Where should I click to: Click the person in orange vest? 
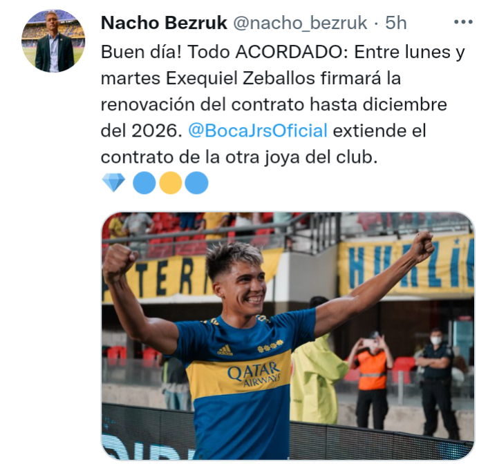click(371, 380)
